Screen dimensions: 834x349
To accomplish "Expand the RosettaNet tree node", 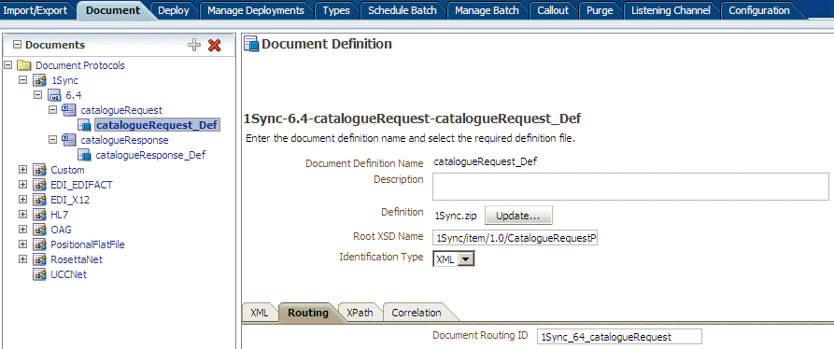I will pos(22,259).
